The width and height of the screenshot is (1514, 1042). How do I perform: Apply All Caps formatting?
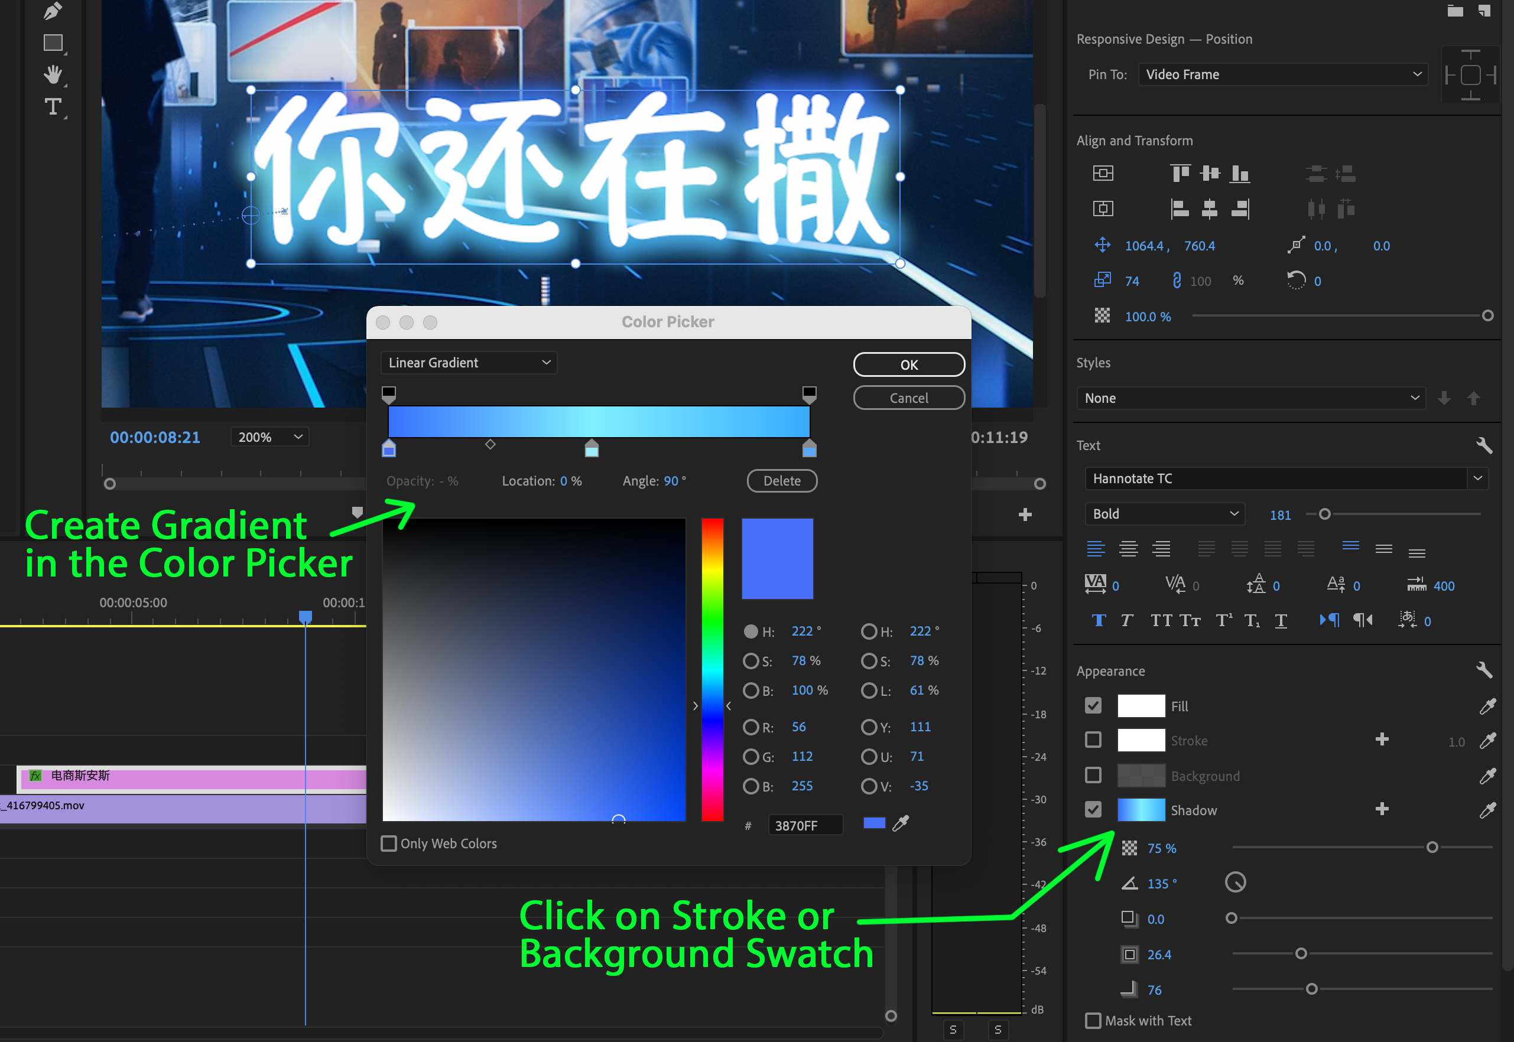pos(1162,620)
